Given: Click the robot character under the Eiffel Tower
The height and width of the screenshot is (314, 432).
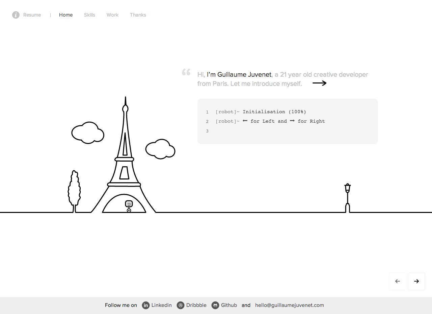Looking at the screenshot, I should tap(129, 204).
